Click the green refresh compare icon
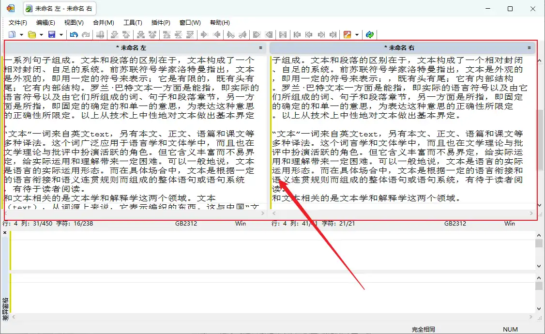This screenshot has height=334, width=545. pyautogui.click(x=369, y=34)
